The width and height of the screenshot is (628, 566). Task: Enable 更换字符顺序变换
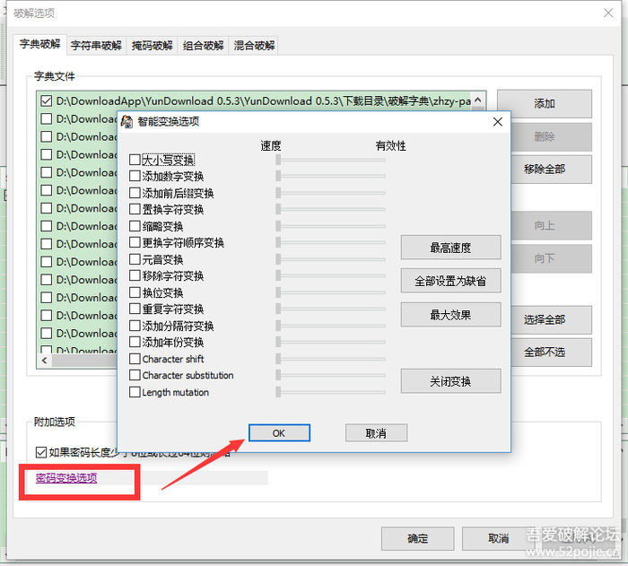pyautogui.click(x=135, y=242)
